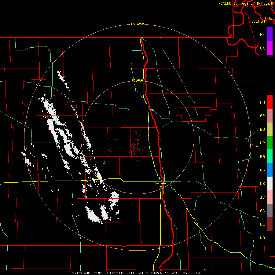Click the 'HYDROMETEOR CLASSIFICATION' title text
This screenshot has height=275, width=275.
pyautogui.click(x=107, y=273)
